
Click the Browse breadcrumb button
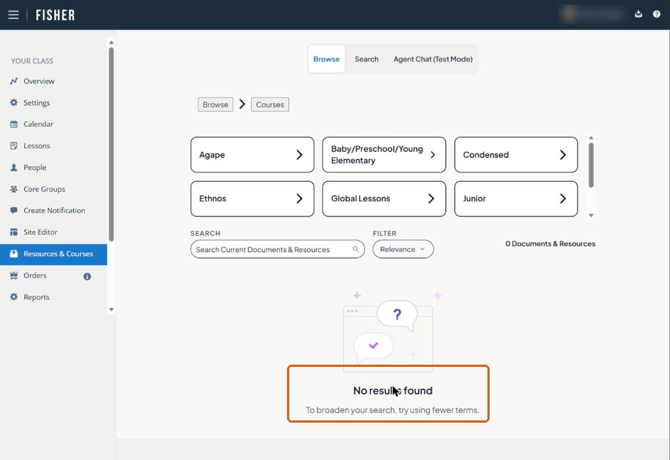(216, 104)
